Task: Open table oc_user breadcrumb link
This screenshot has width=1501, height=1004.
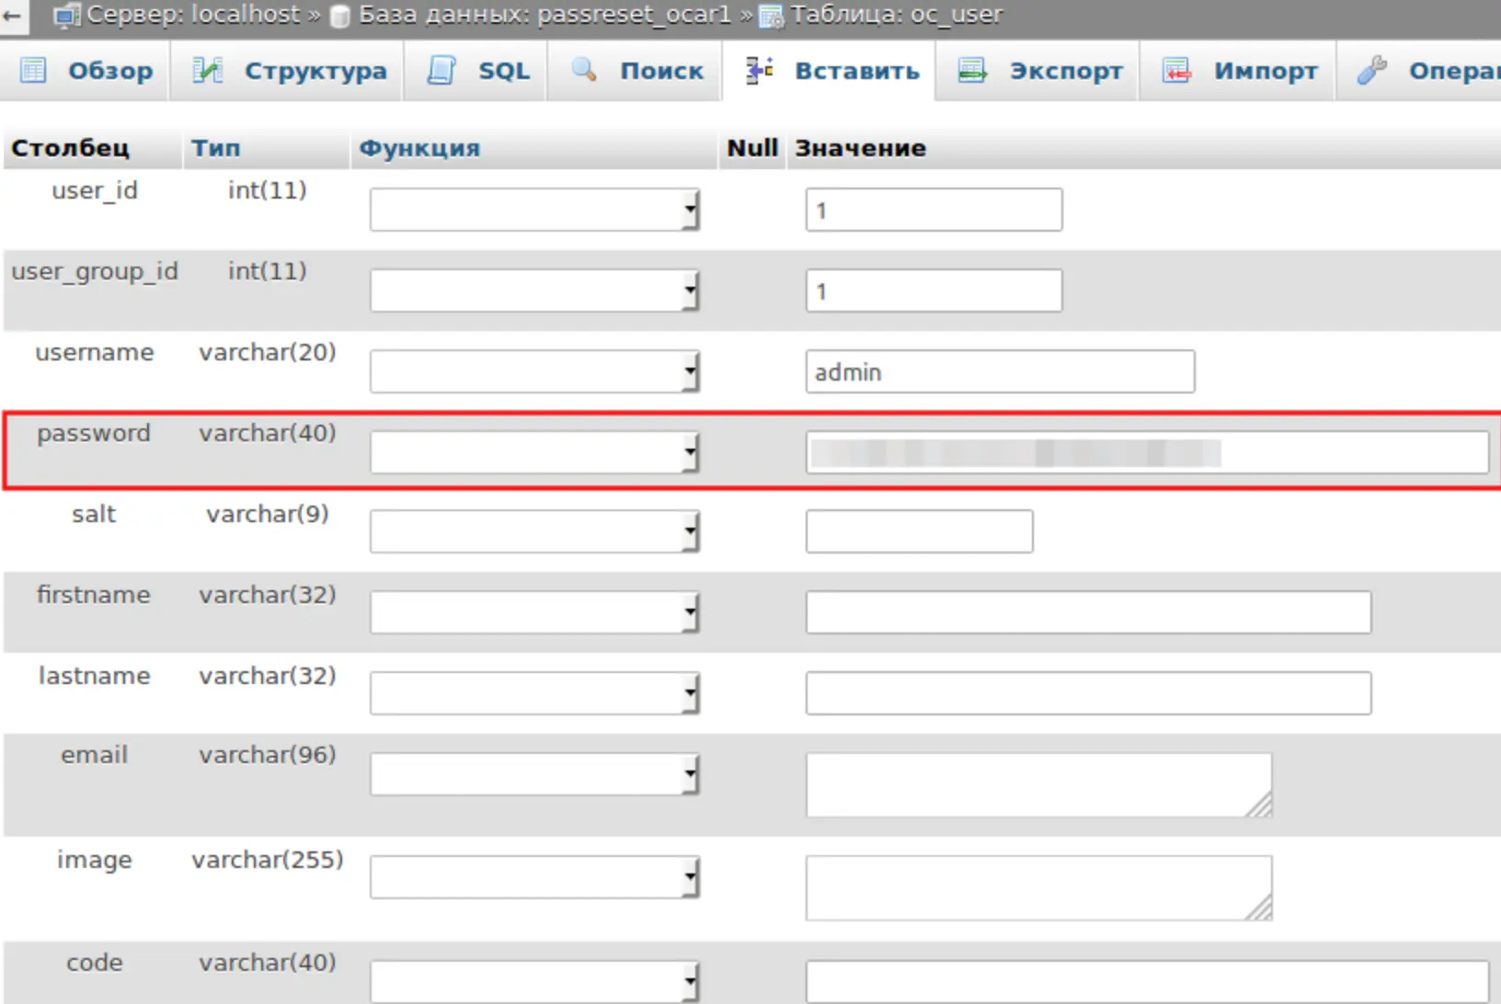Action: coord(897,15)
